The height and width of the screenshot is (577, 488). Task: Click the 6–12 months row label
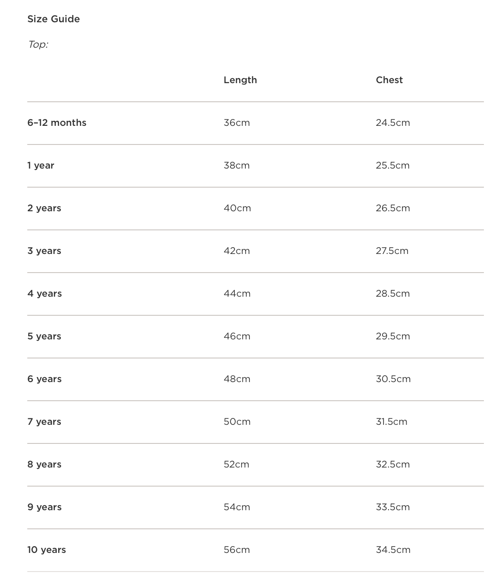coord(57,123)
